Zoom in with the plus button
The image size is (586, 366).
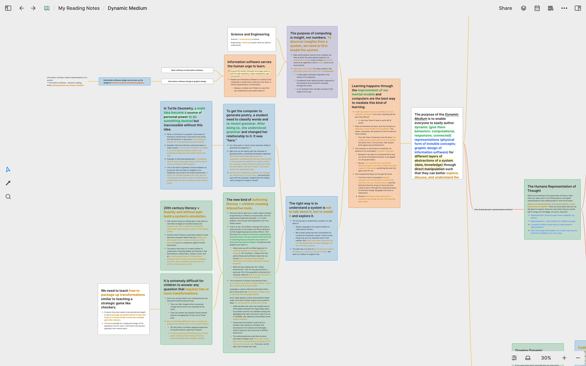tap(564, 358)
